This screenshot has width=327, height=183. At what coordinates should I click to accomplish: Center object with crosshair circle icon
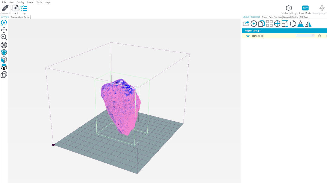pyautogui.click(x=277, y=24)
